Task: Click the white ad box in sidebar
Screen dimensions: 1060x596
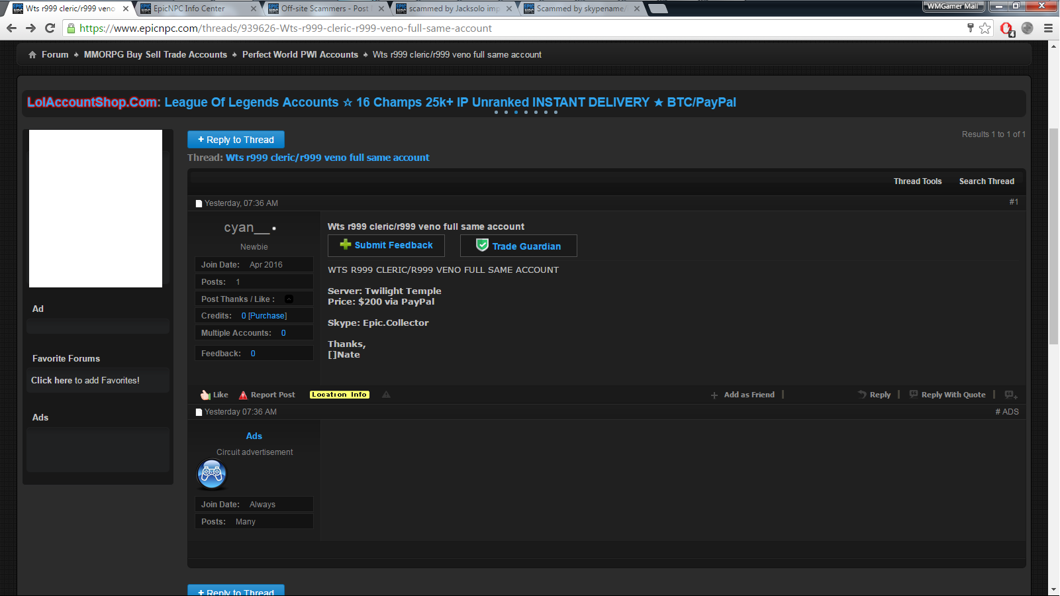Action: pos(95,209)
